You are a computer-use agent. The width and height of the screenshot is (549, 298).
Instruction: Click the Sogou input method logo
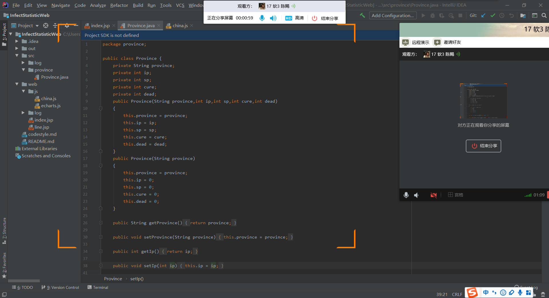472,293
